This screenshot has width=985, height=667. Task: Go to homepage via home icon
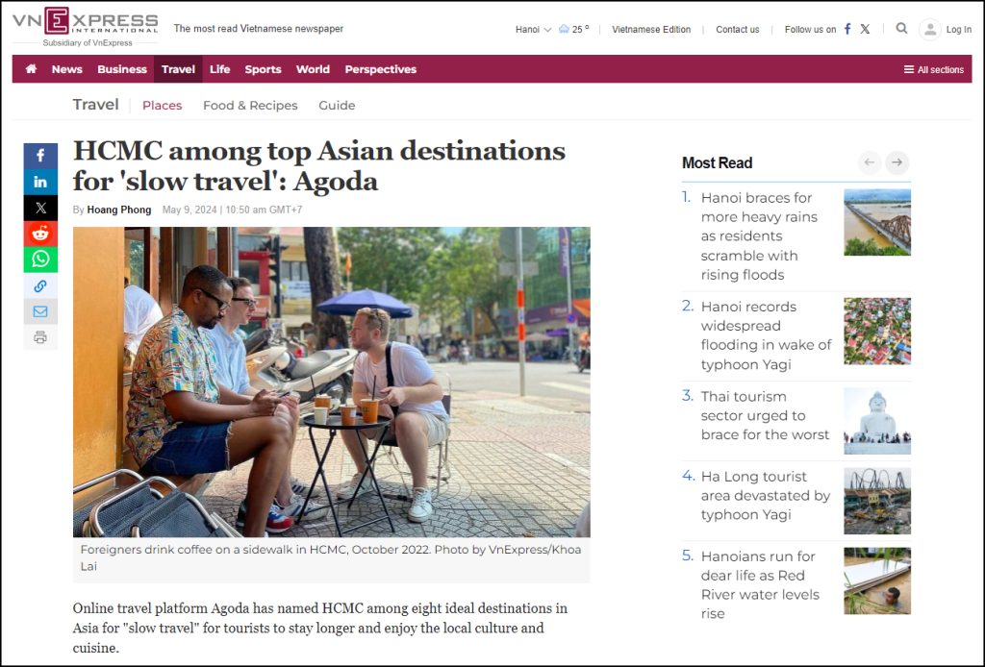(x=31, y=69)
